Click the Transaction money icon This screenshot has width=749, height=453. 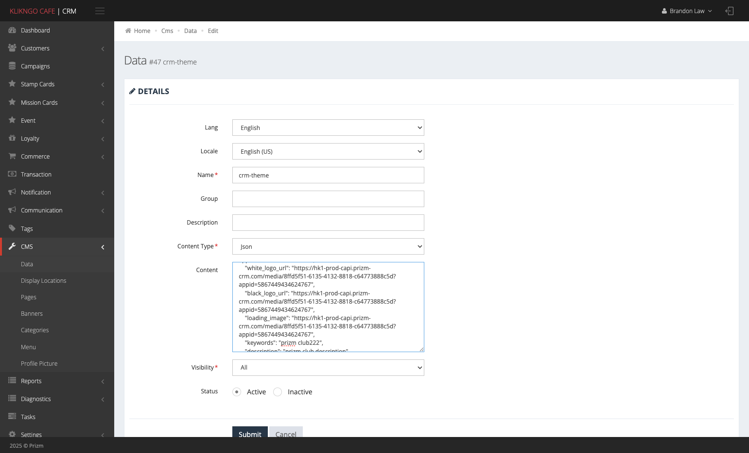(12, 174)
